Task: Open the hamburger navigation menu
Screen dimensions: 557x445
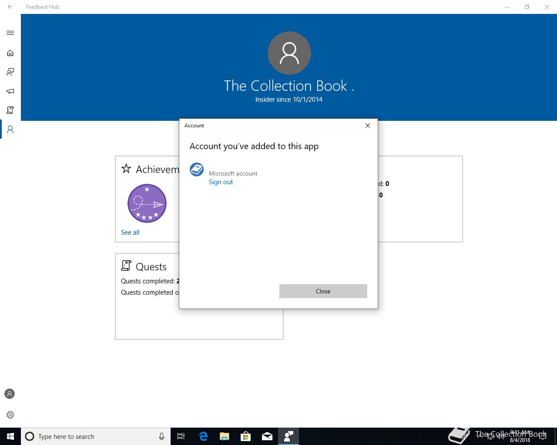Action: (x=10, y=33)
